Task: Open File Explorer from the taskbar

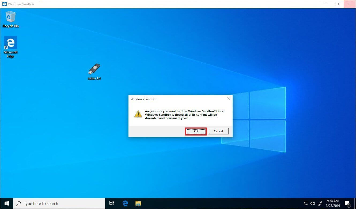Action: point(138,203)
